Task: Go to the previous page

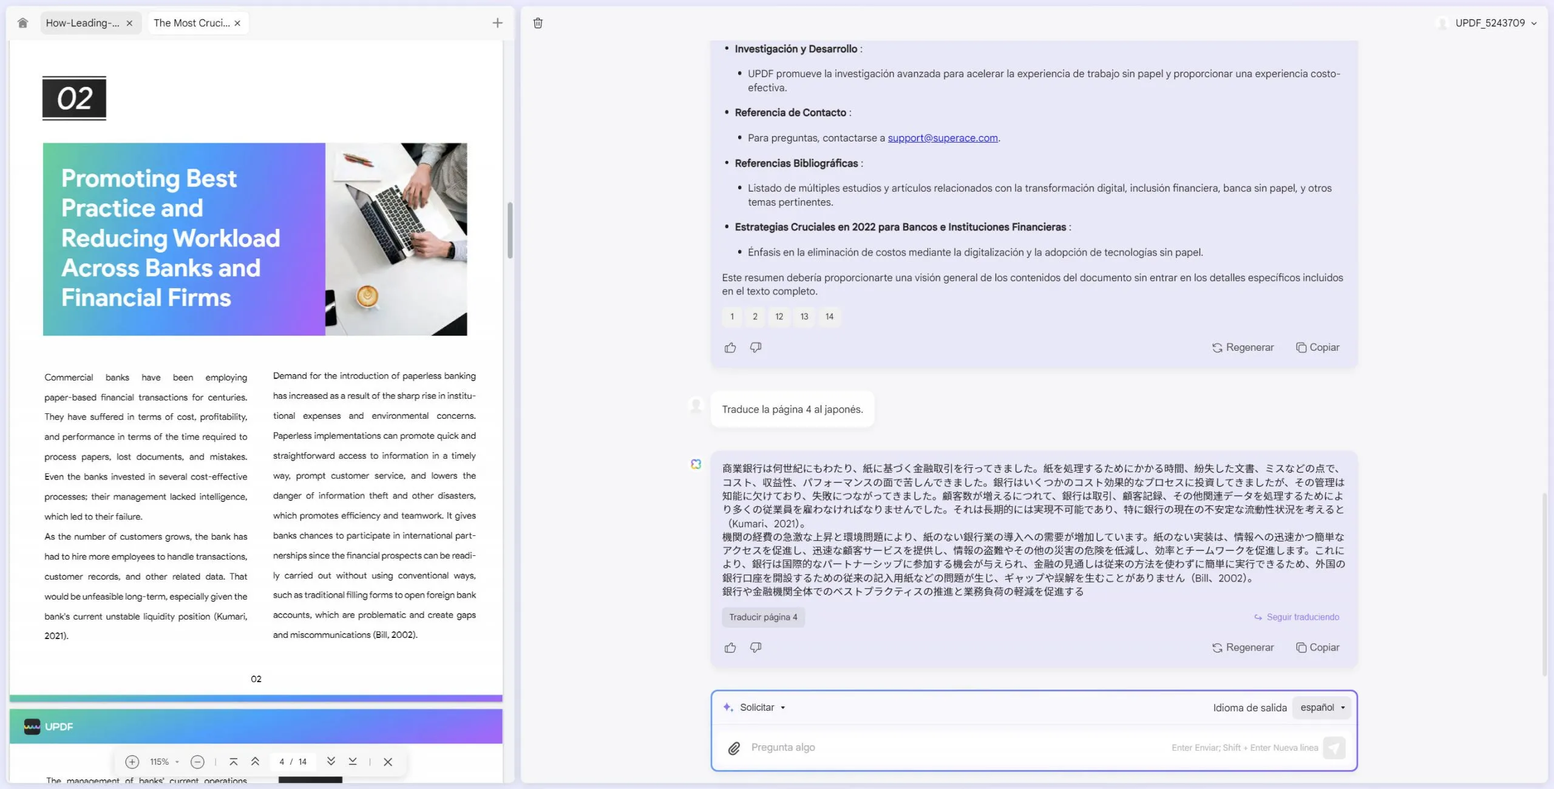Action: click(x=255, y=762)
